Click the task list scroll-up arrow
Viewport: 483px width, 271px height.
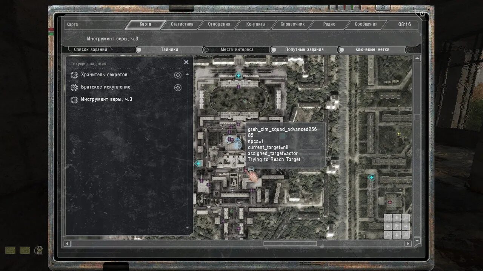pos(188,75)
